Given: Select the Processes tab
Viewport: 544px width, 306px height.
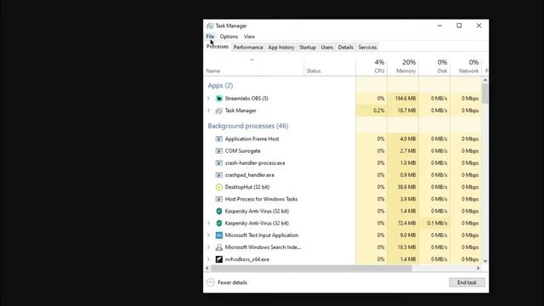Looking at the screenshot, I should click(218, 47).
